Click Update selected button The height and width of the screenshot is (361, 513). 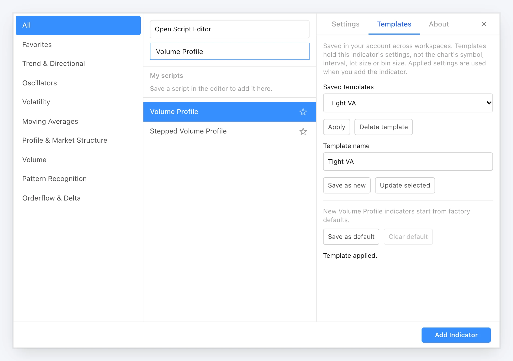point(405,185)
